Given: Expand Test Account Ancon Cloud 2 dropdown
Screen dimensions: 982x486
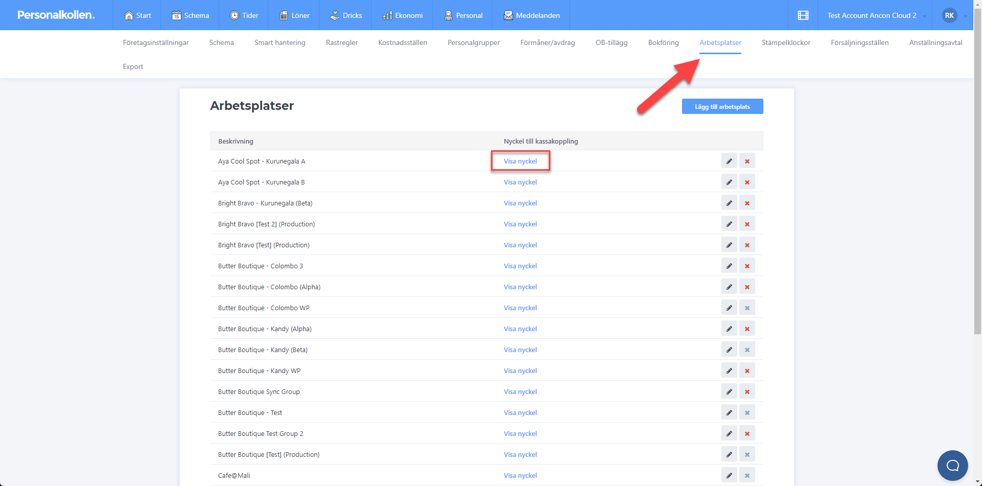Looking at the screenshot, I should pos(877,15).
